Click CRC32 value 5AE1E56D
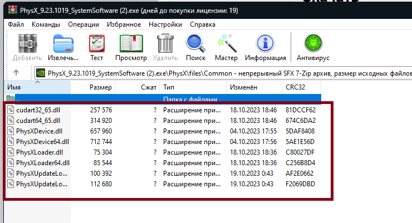 click(300, 141)
